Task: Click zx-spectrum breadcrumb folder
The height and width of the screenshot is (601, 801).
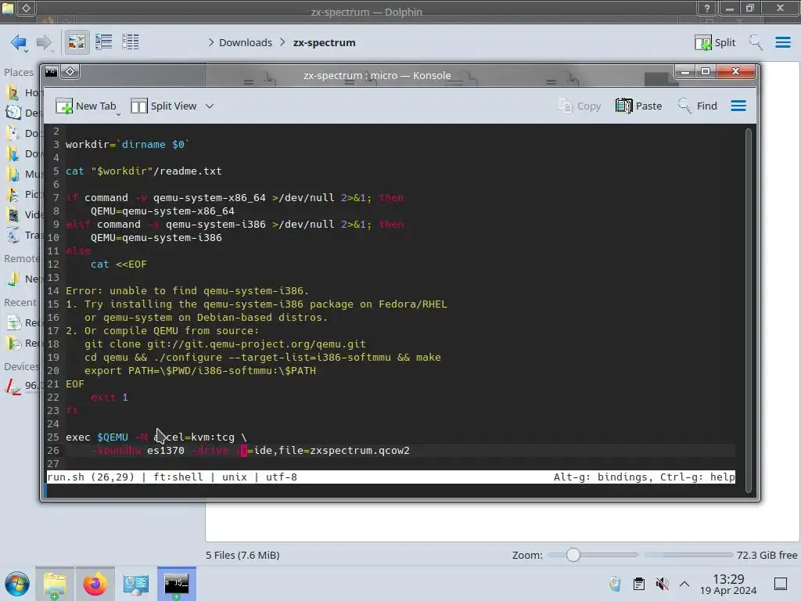Action: click(325, 43)
